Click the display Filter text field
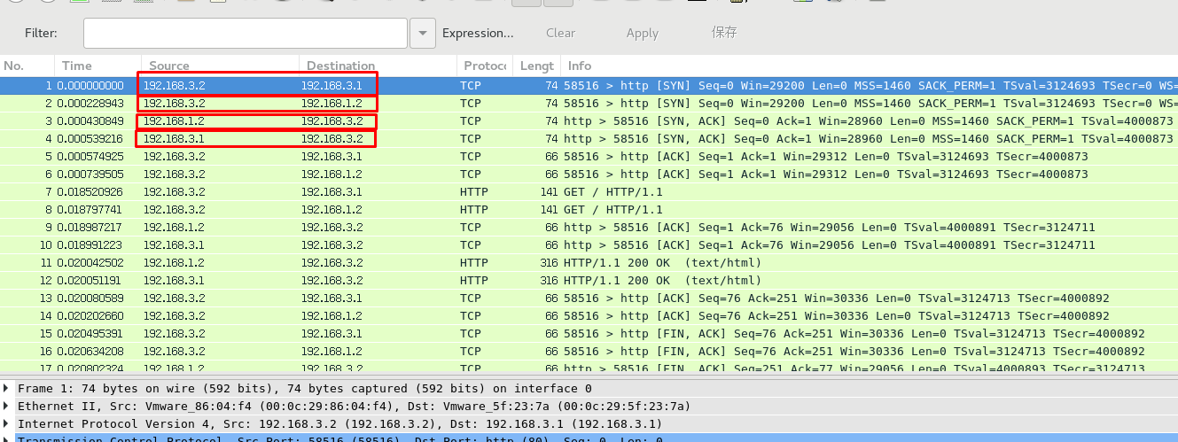This screenshot has height=442, width=1178. 246,33
